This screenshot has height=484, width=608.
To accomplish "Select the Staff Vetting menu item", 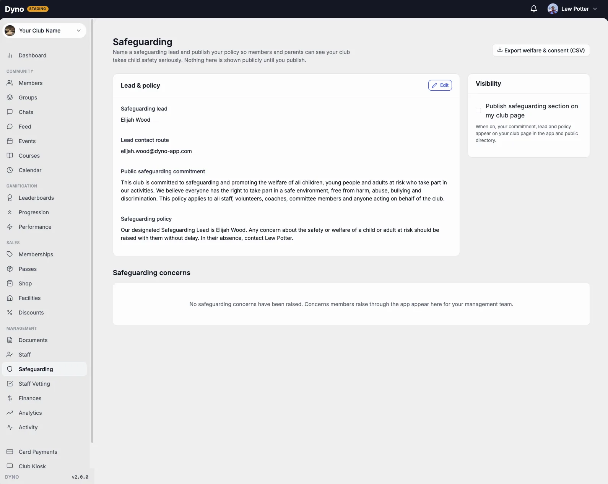I will tap(44, 384).
